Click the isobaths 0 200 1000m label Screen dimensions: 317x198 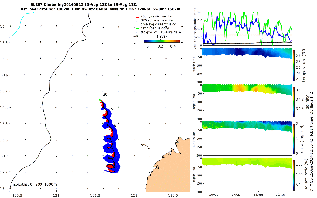click(35, 185)
